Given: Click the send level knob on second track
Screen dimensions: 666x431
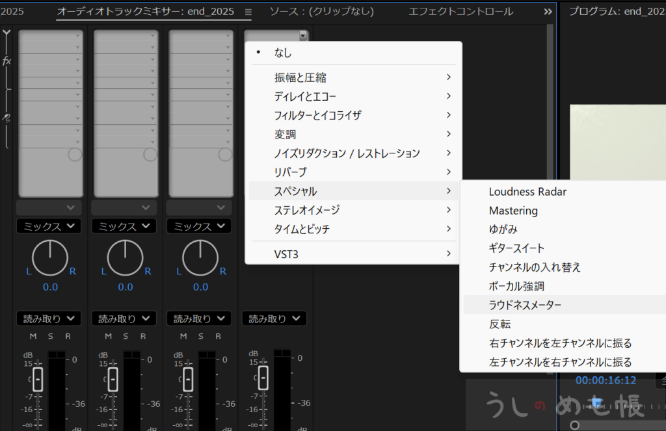Looking at the screenshot, I should (150, 154).
